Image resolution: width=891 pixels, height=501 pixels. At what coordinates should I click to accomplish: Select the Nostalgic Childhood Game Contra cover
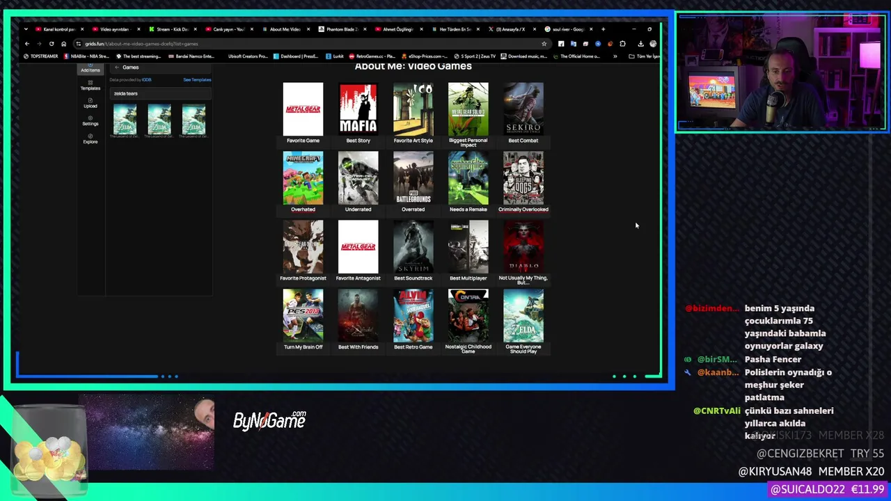pyautogui.click(x=468, y=316)
